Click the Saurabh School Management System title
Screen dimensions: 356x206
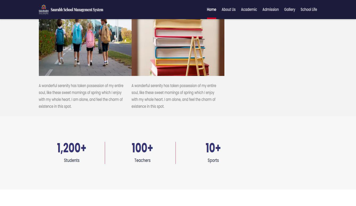click(77, 10)
